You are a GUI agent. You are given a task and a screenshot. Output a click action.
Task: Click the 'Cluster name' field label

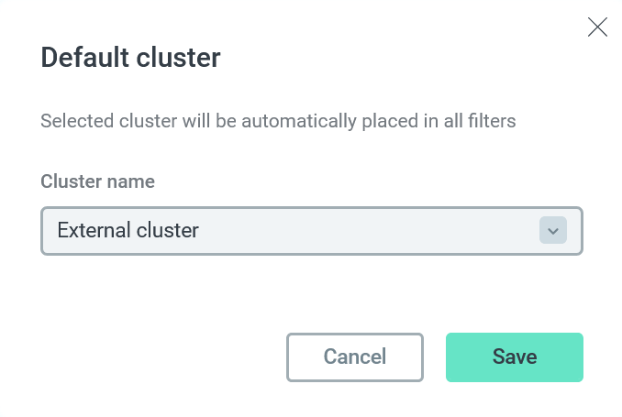(x=97, y=181)
